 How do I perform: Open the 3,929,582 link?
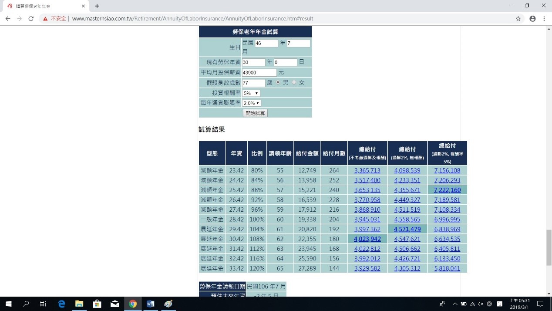367,268
